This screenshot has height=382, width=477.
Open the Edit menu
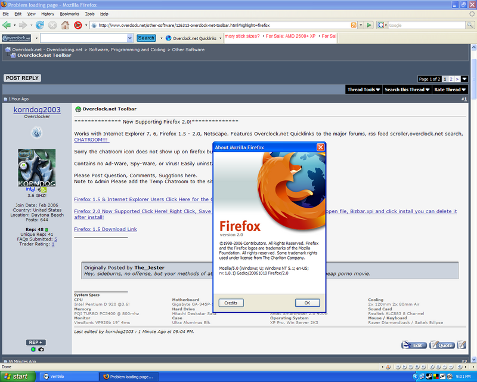point(18,14)
